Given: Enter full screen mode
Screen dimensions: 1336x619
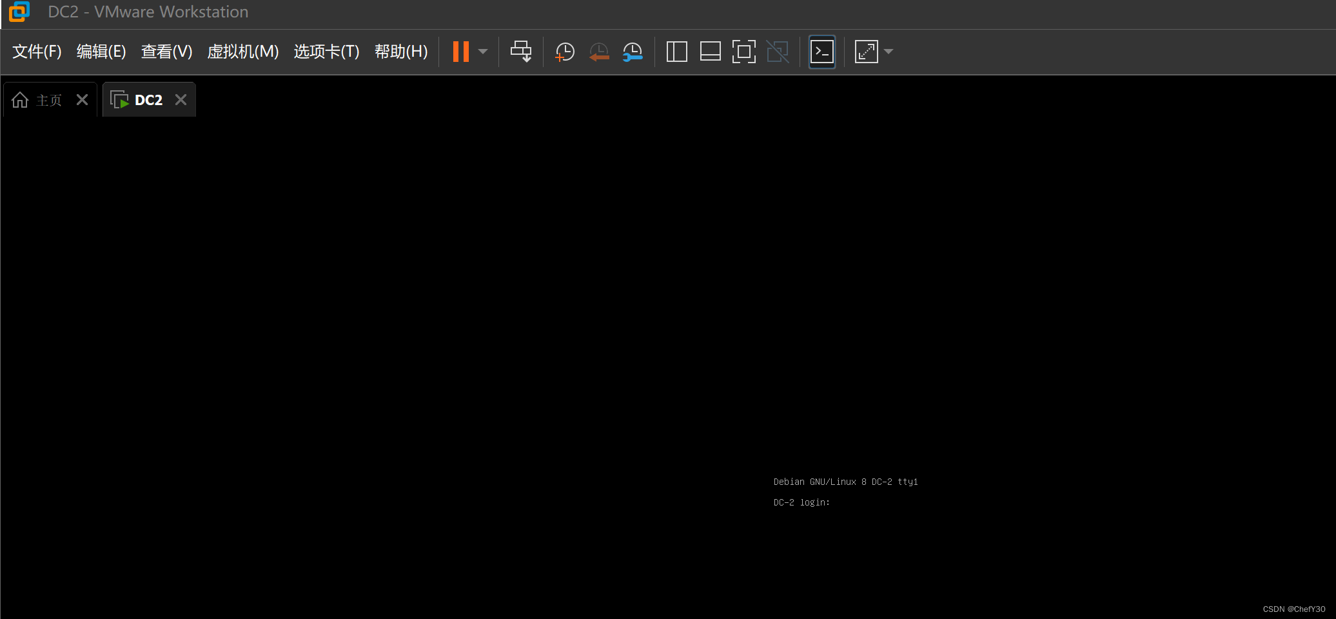Looking at the screenshot, I should (743, 52).
